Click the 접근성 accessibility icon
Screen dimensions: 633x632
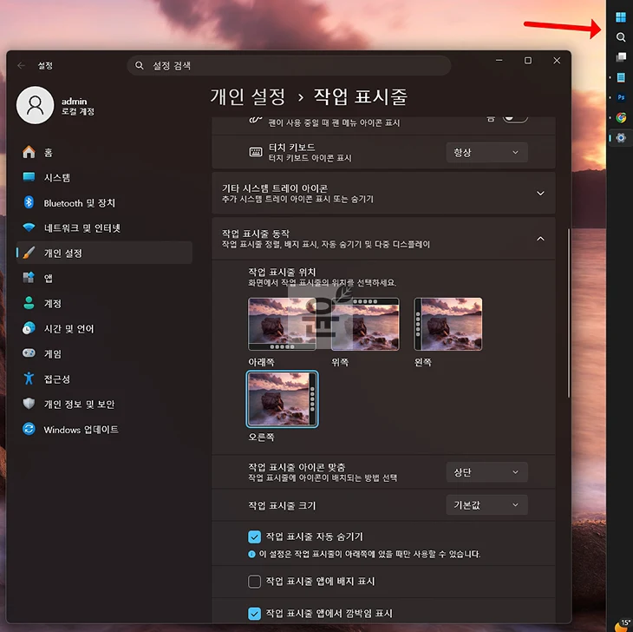point(29,379)
